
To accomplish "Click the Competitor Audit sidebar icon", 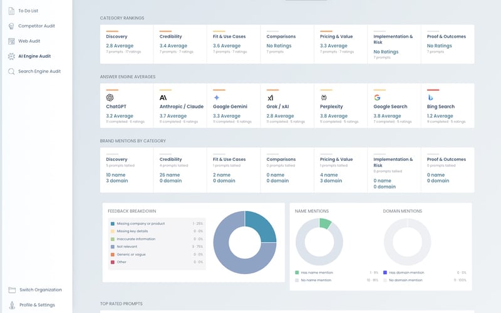I will (11, 26).
